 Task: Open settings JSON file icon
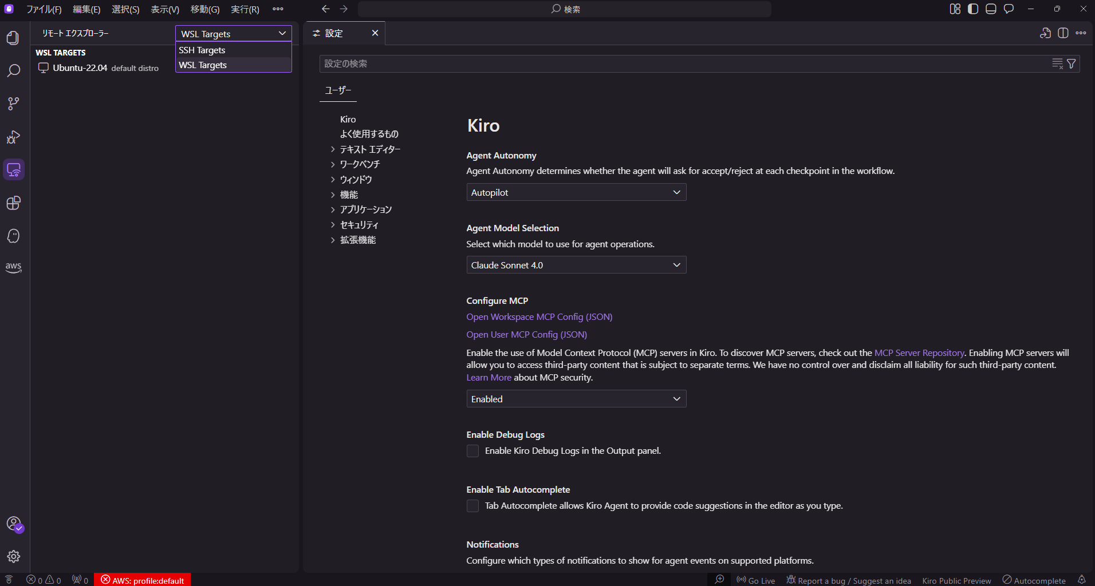(1045, 33)
